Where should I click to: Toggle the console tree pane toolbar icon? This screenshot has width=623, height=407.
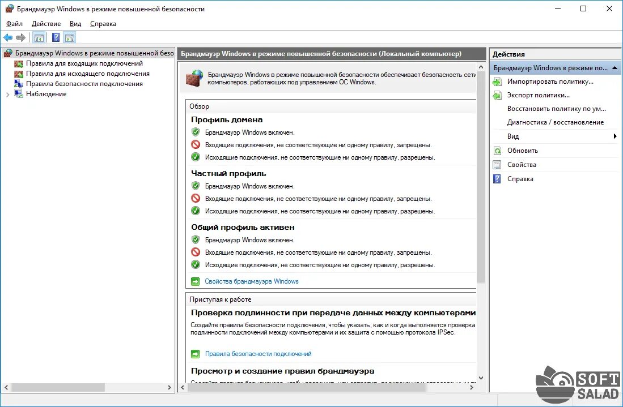pos(39,38)
